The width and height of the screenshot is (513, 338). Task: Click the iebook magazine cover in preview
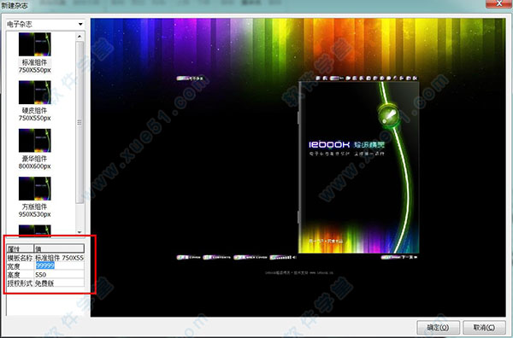click(x=359, y=167)
